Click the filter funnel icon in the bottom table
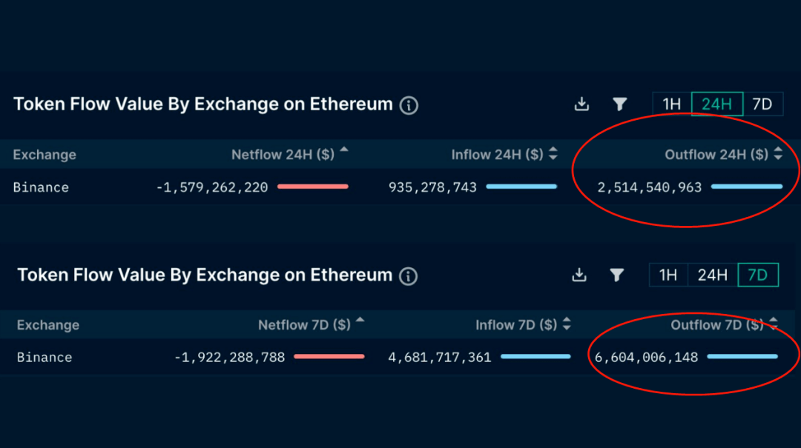Screen dimensions: 801x448 click(x=616, y=275)
